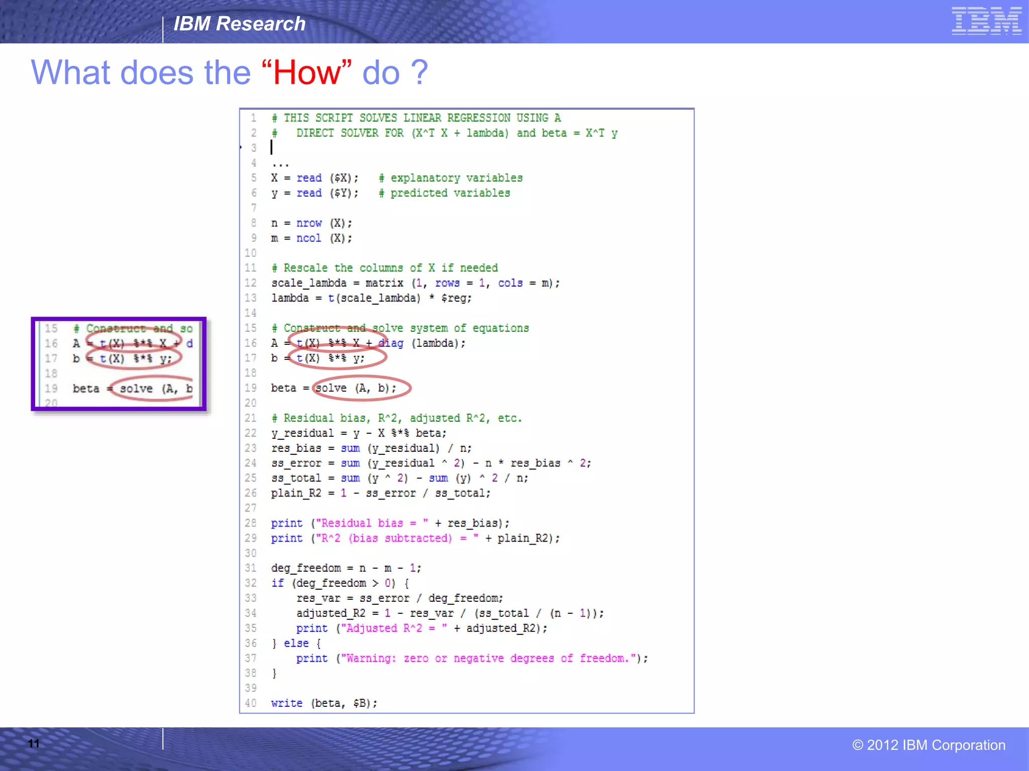Click line number 19 in the gutter

[251, 388]
